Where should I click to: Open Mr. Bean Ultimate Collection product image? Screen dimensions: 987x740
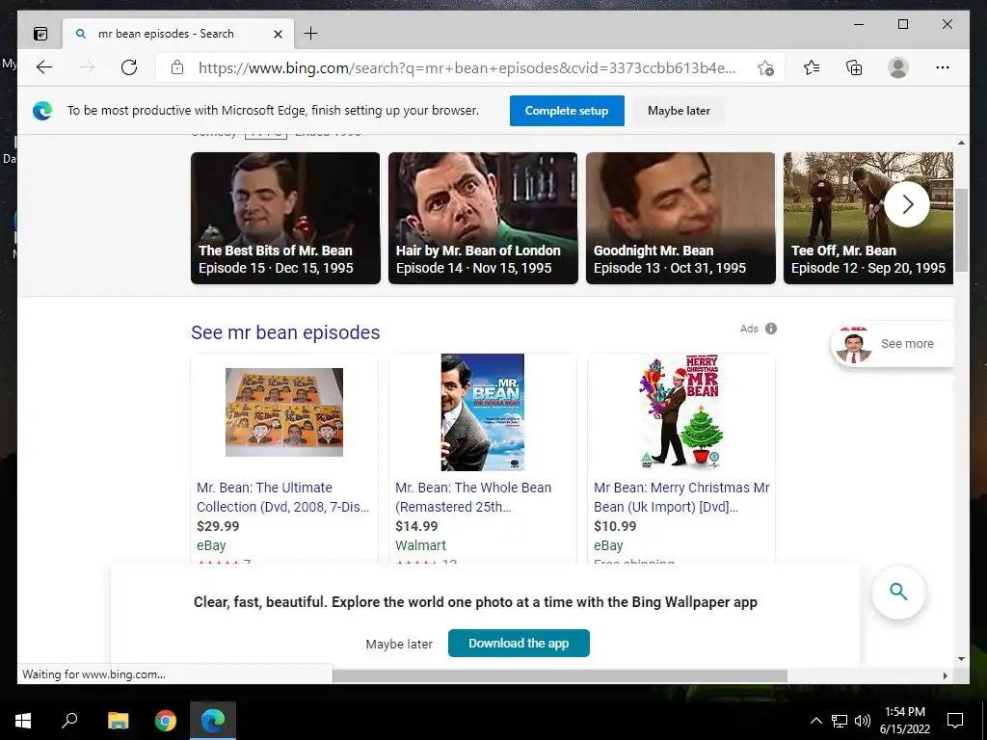pyautogui.click(x=284, y=412)
